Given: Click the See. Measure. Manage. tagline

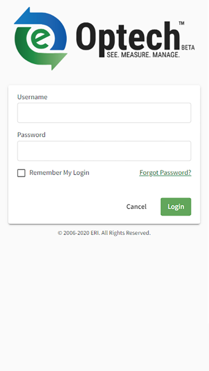Looking at the screenshot, I should pyautogui.click(x=143, y=55).
